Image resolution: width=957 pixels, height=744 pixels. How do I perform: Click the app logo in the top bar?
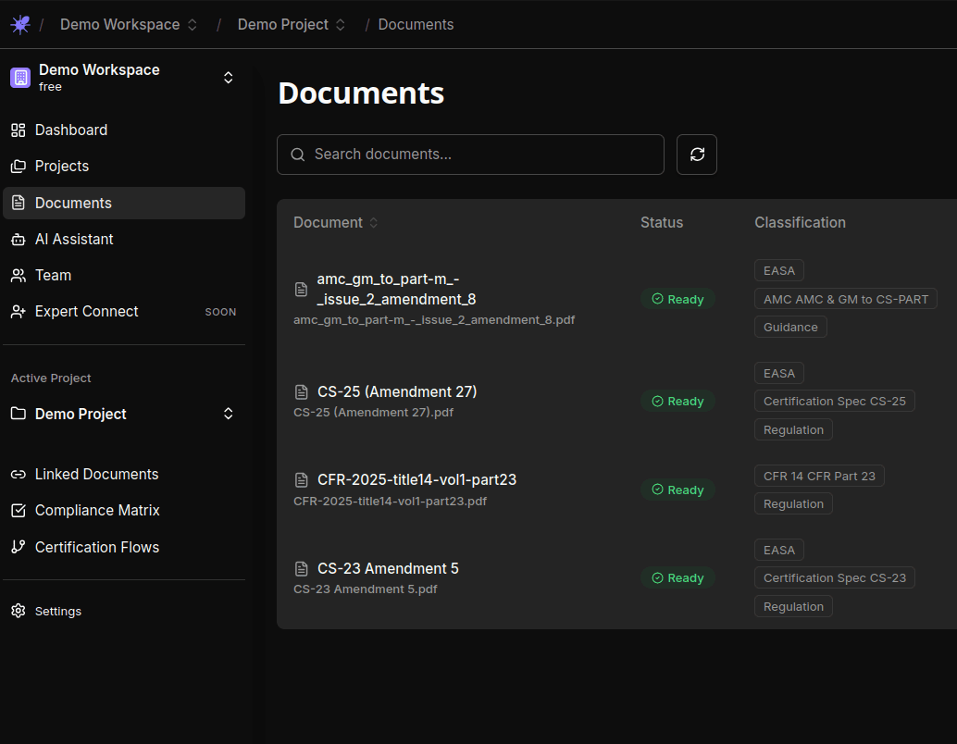click(19, 24)
